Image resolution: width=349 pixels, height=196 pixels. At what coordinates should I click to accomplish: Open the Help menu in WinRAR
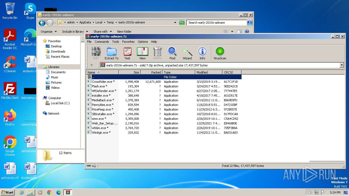coord(154,42)
